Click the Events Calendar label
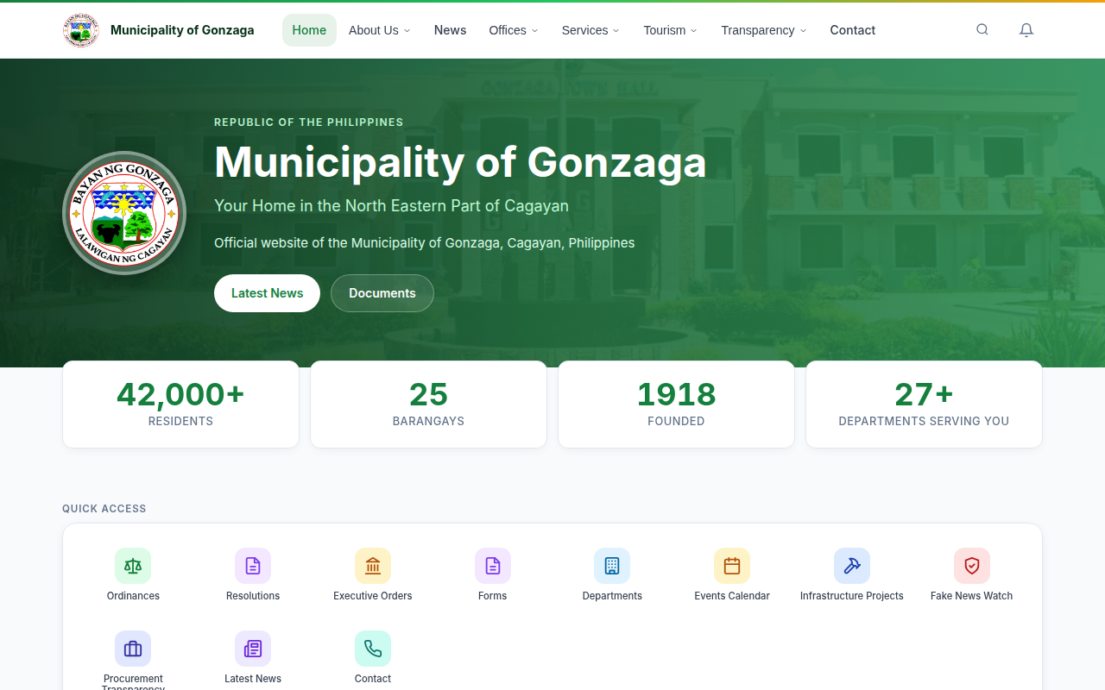Image resolution: width=1105 pixels, height=690 pixels. click(x=732, y=596)
